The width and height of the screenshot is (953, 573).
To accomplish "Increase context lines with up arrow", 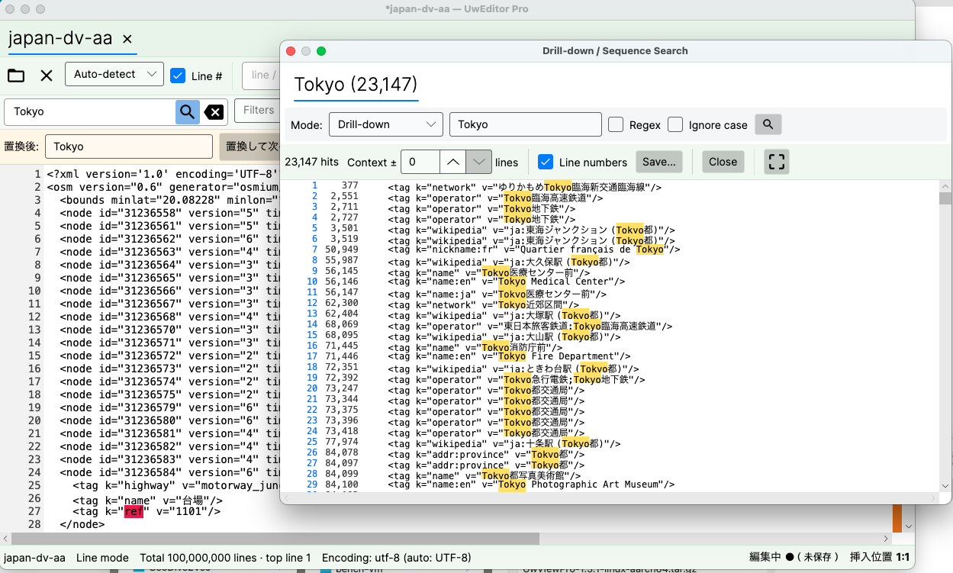I will tap(452, 162).
